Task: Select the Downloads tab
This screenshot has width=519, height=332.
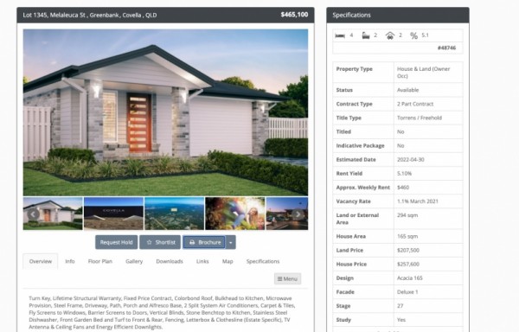Action: [170, 261]
